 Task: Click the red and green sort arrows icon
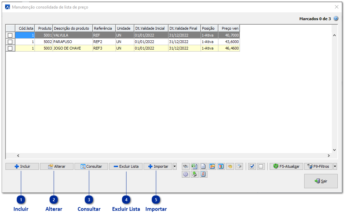click(221, 166)
